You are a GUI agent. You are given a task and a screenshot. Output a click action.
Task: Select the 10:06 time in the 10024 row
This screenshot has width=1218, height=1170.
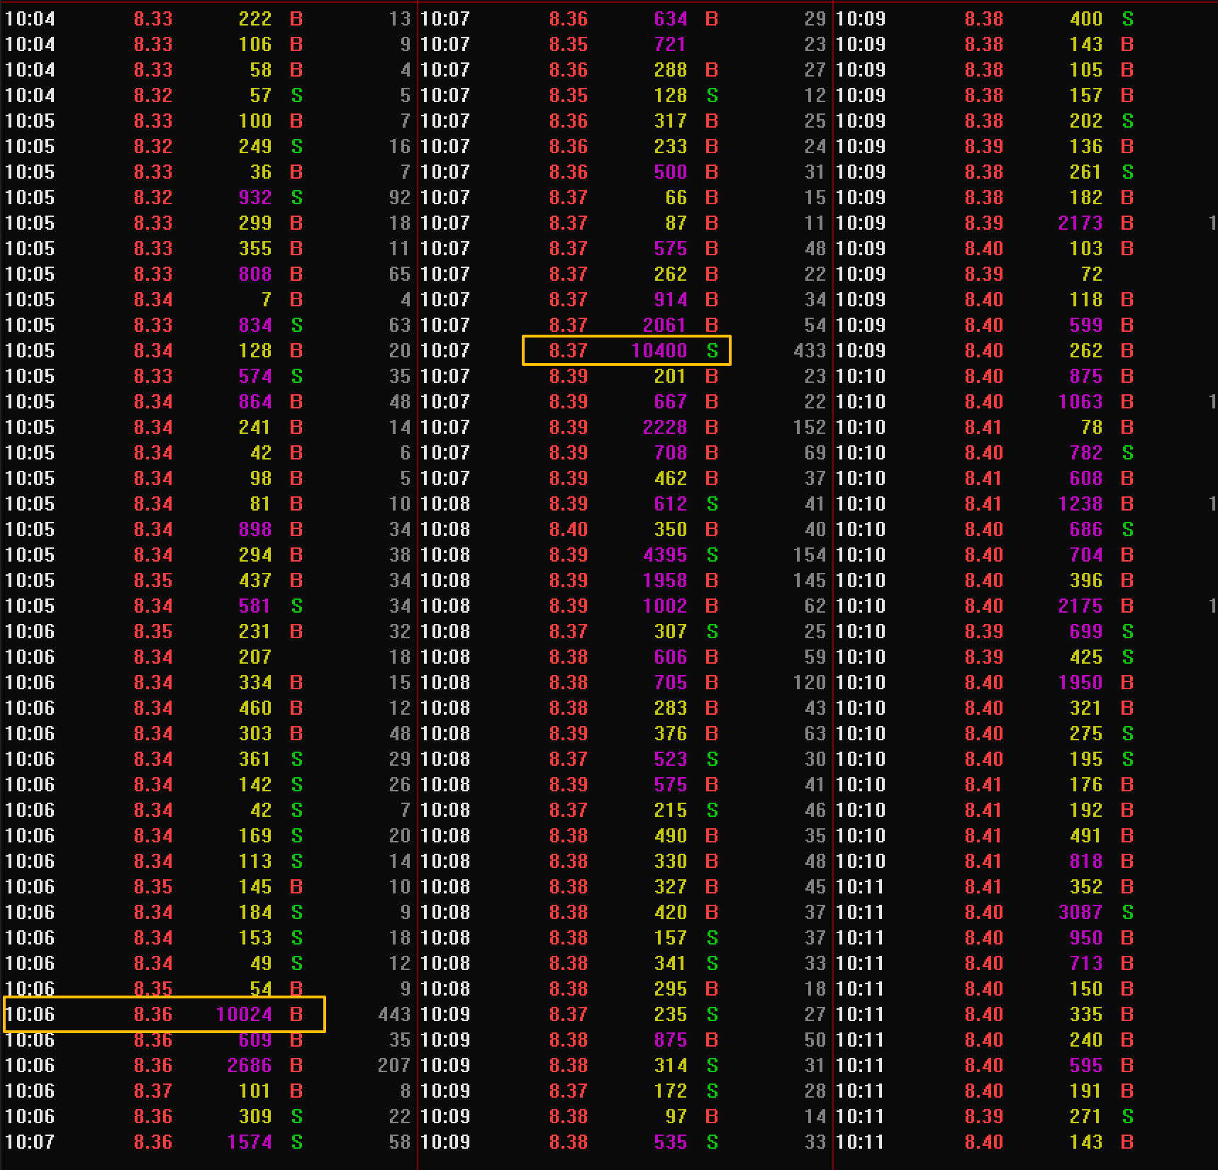pos(30,1014)
